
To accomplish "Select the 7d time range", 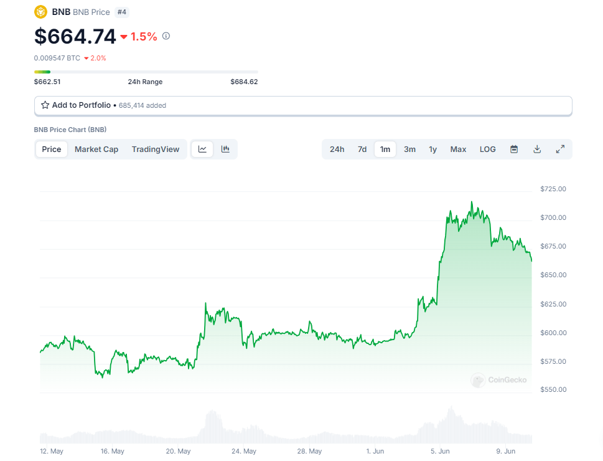I will point(362,149).
